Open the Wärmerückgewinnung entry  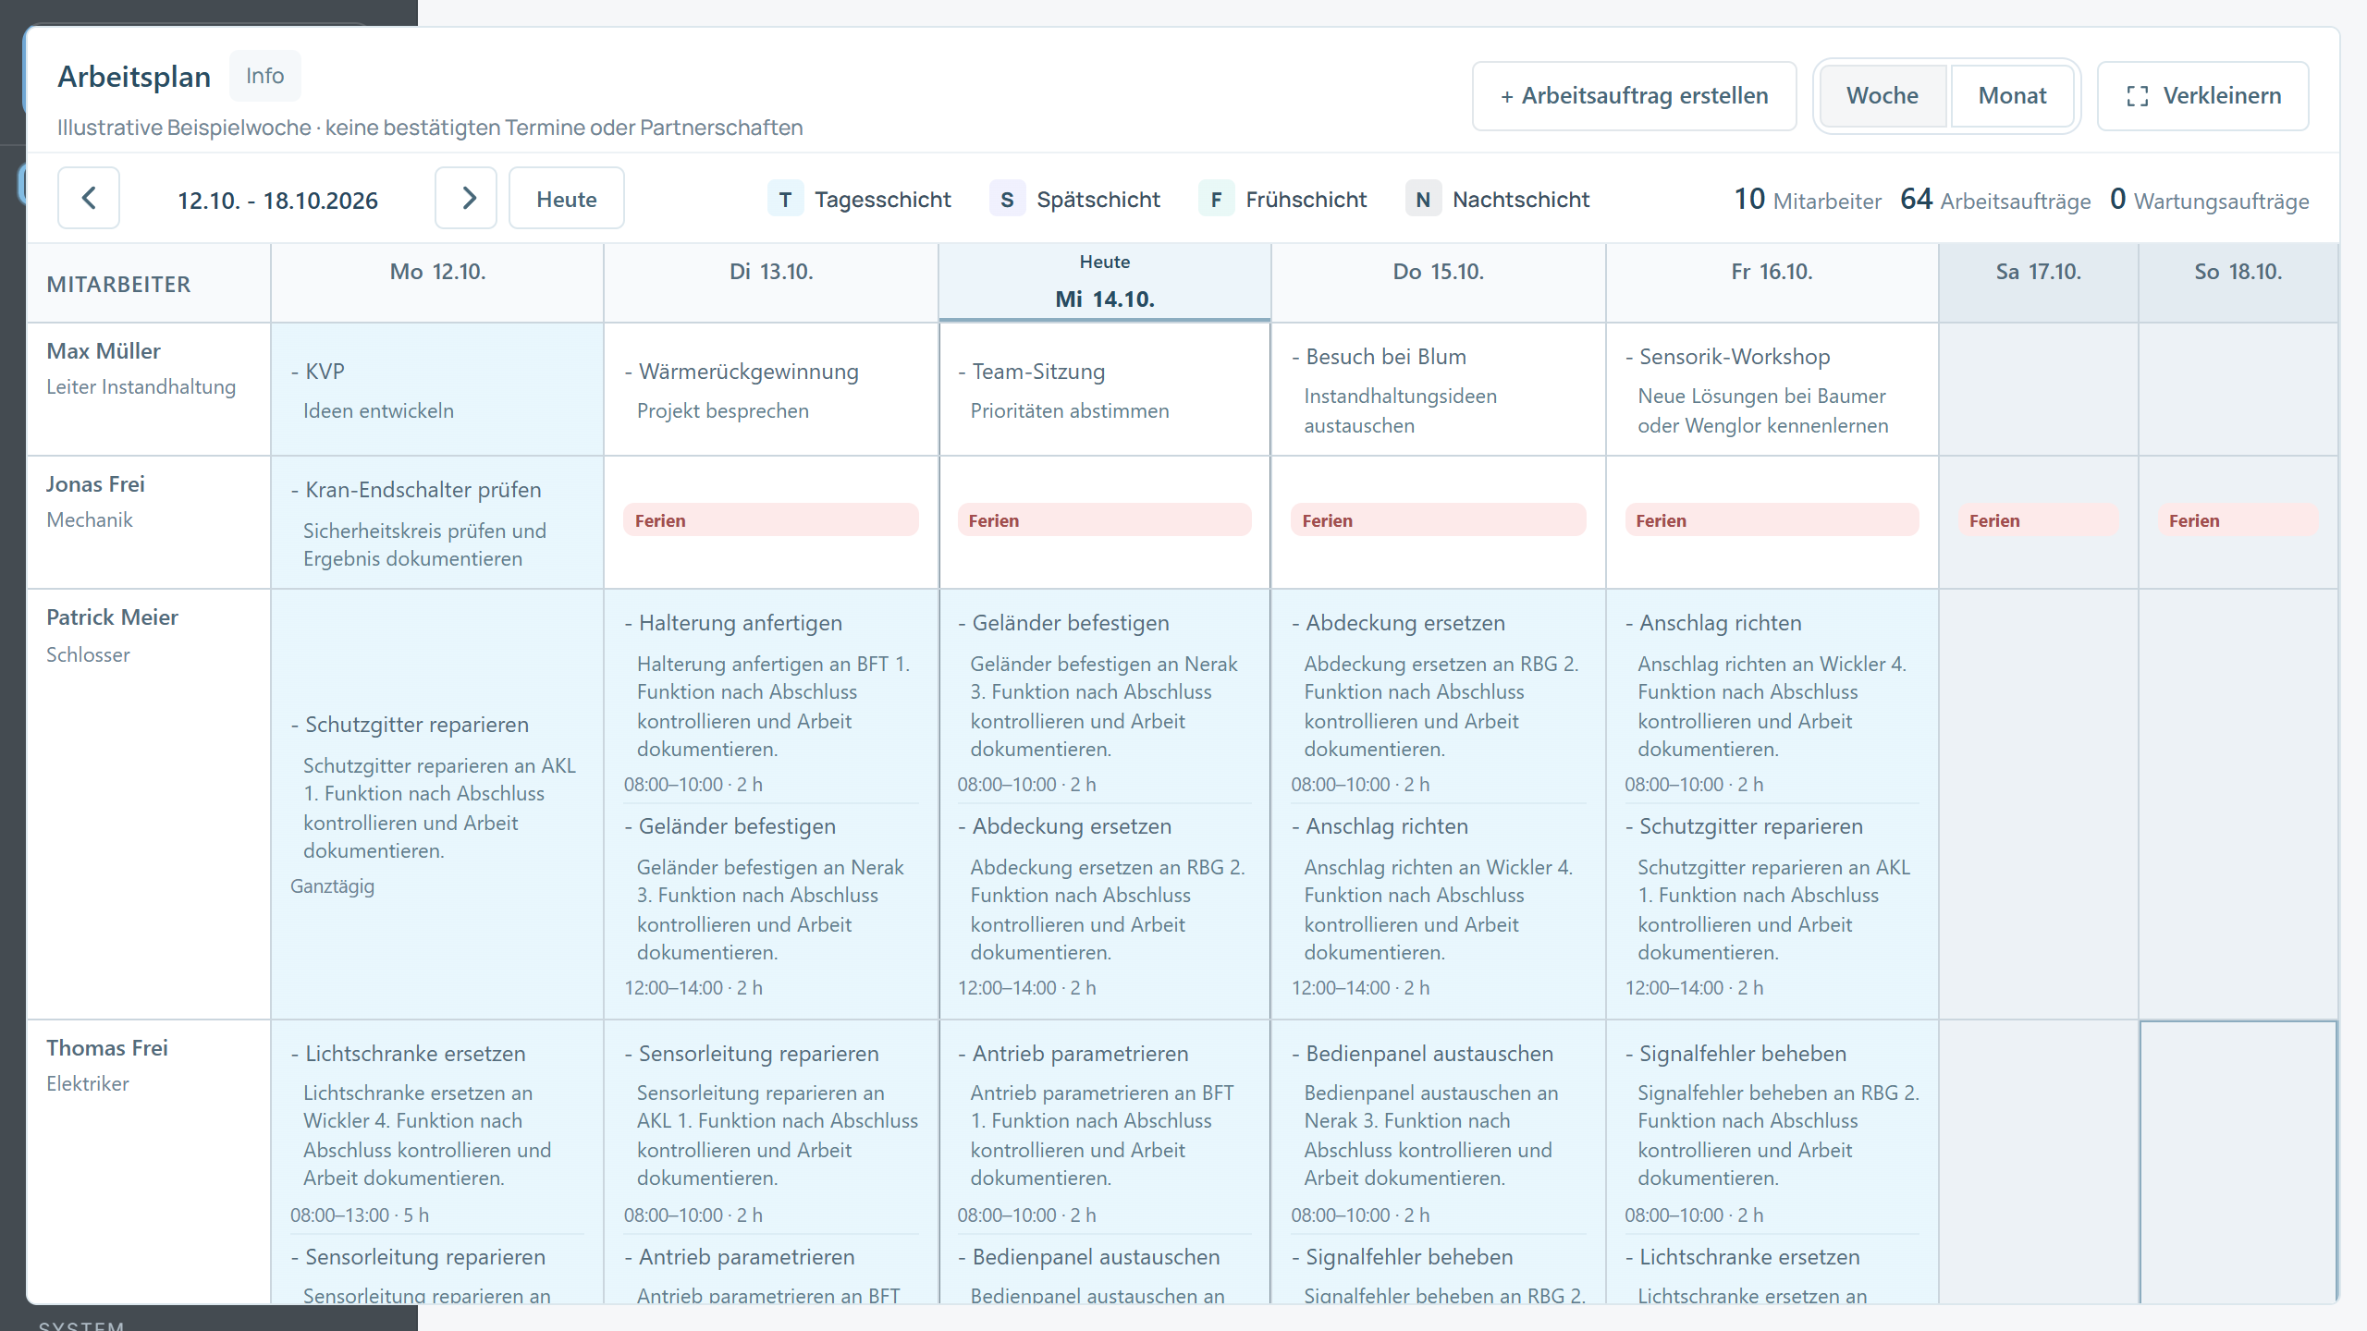click(x=771, y=390)
